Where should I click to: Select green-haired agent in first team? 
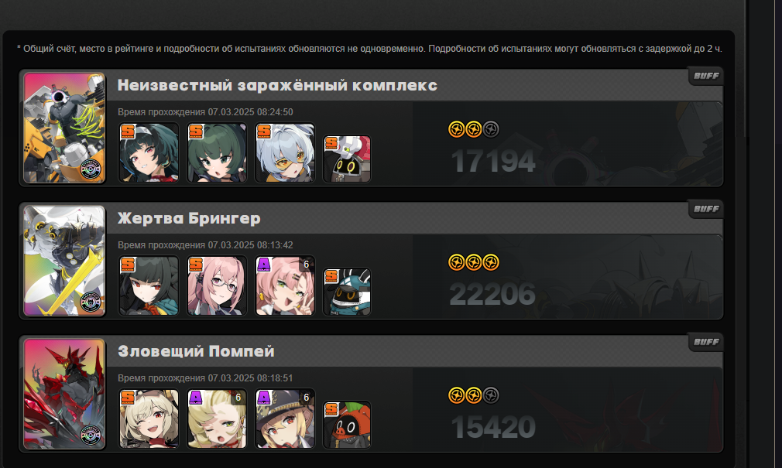pos(217,152)
